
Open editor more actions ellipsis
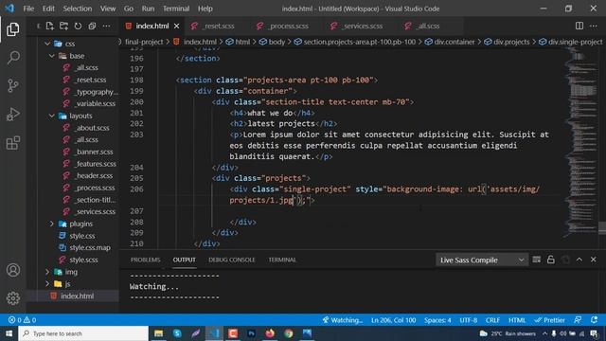(594, 26)
